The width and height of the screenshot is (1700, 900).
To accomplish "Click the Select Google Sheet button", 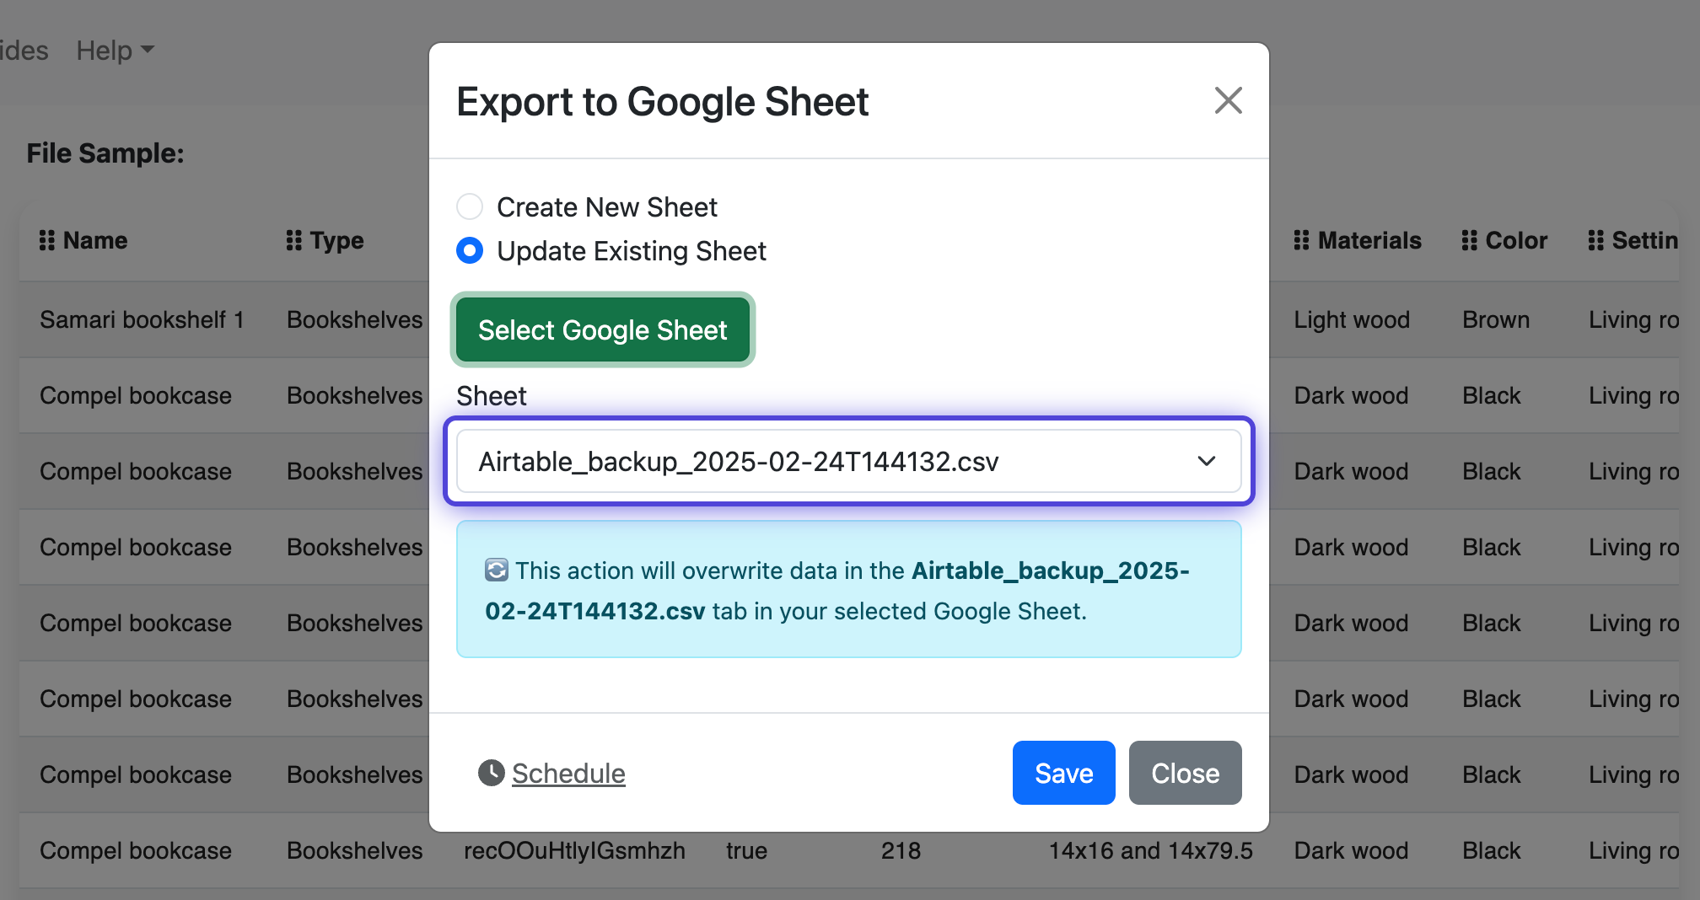I will [602, 329].
